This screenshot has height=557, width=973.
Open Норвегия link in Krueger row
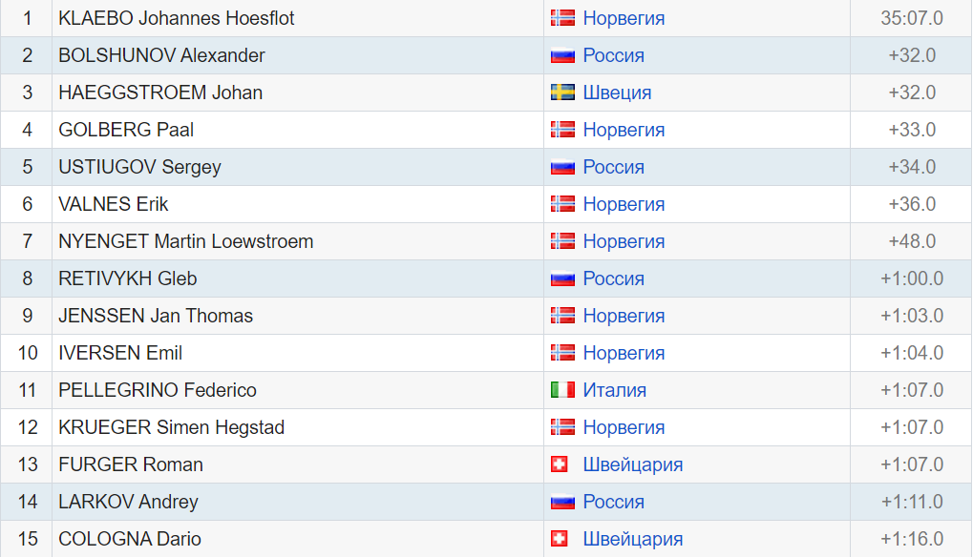pyautogui.click(x=624, y=427)
